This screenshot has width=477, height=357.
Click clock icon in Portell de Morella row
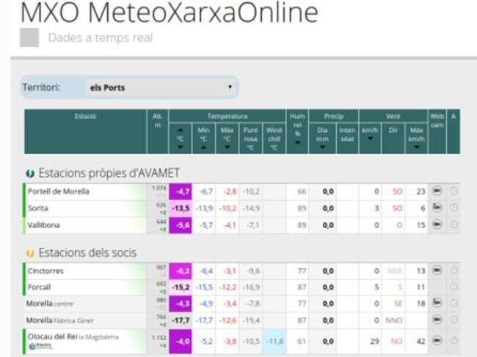pos(454,191)
